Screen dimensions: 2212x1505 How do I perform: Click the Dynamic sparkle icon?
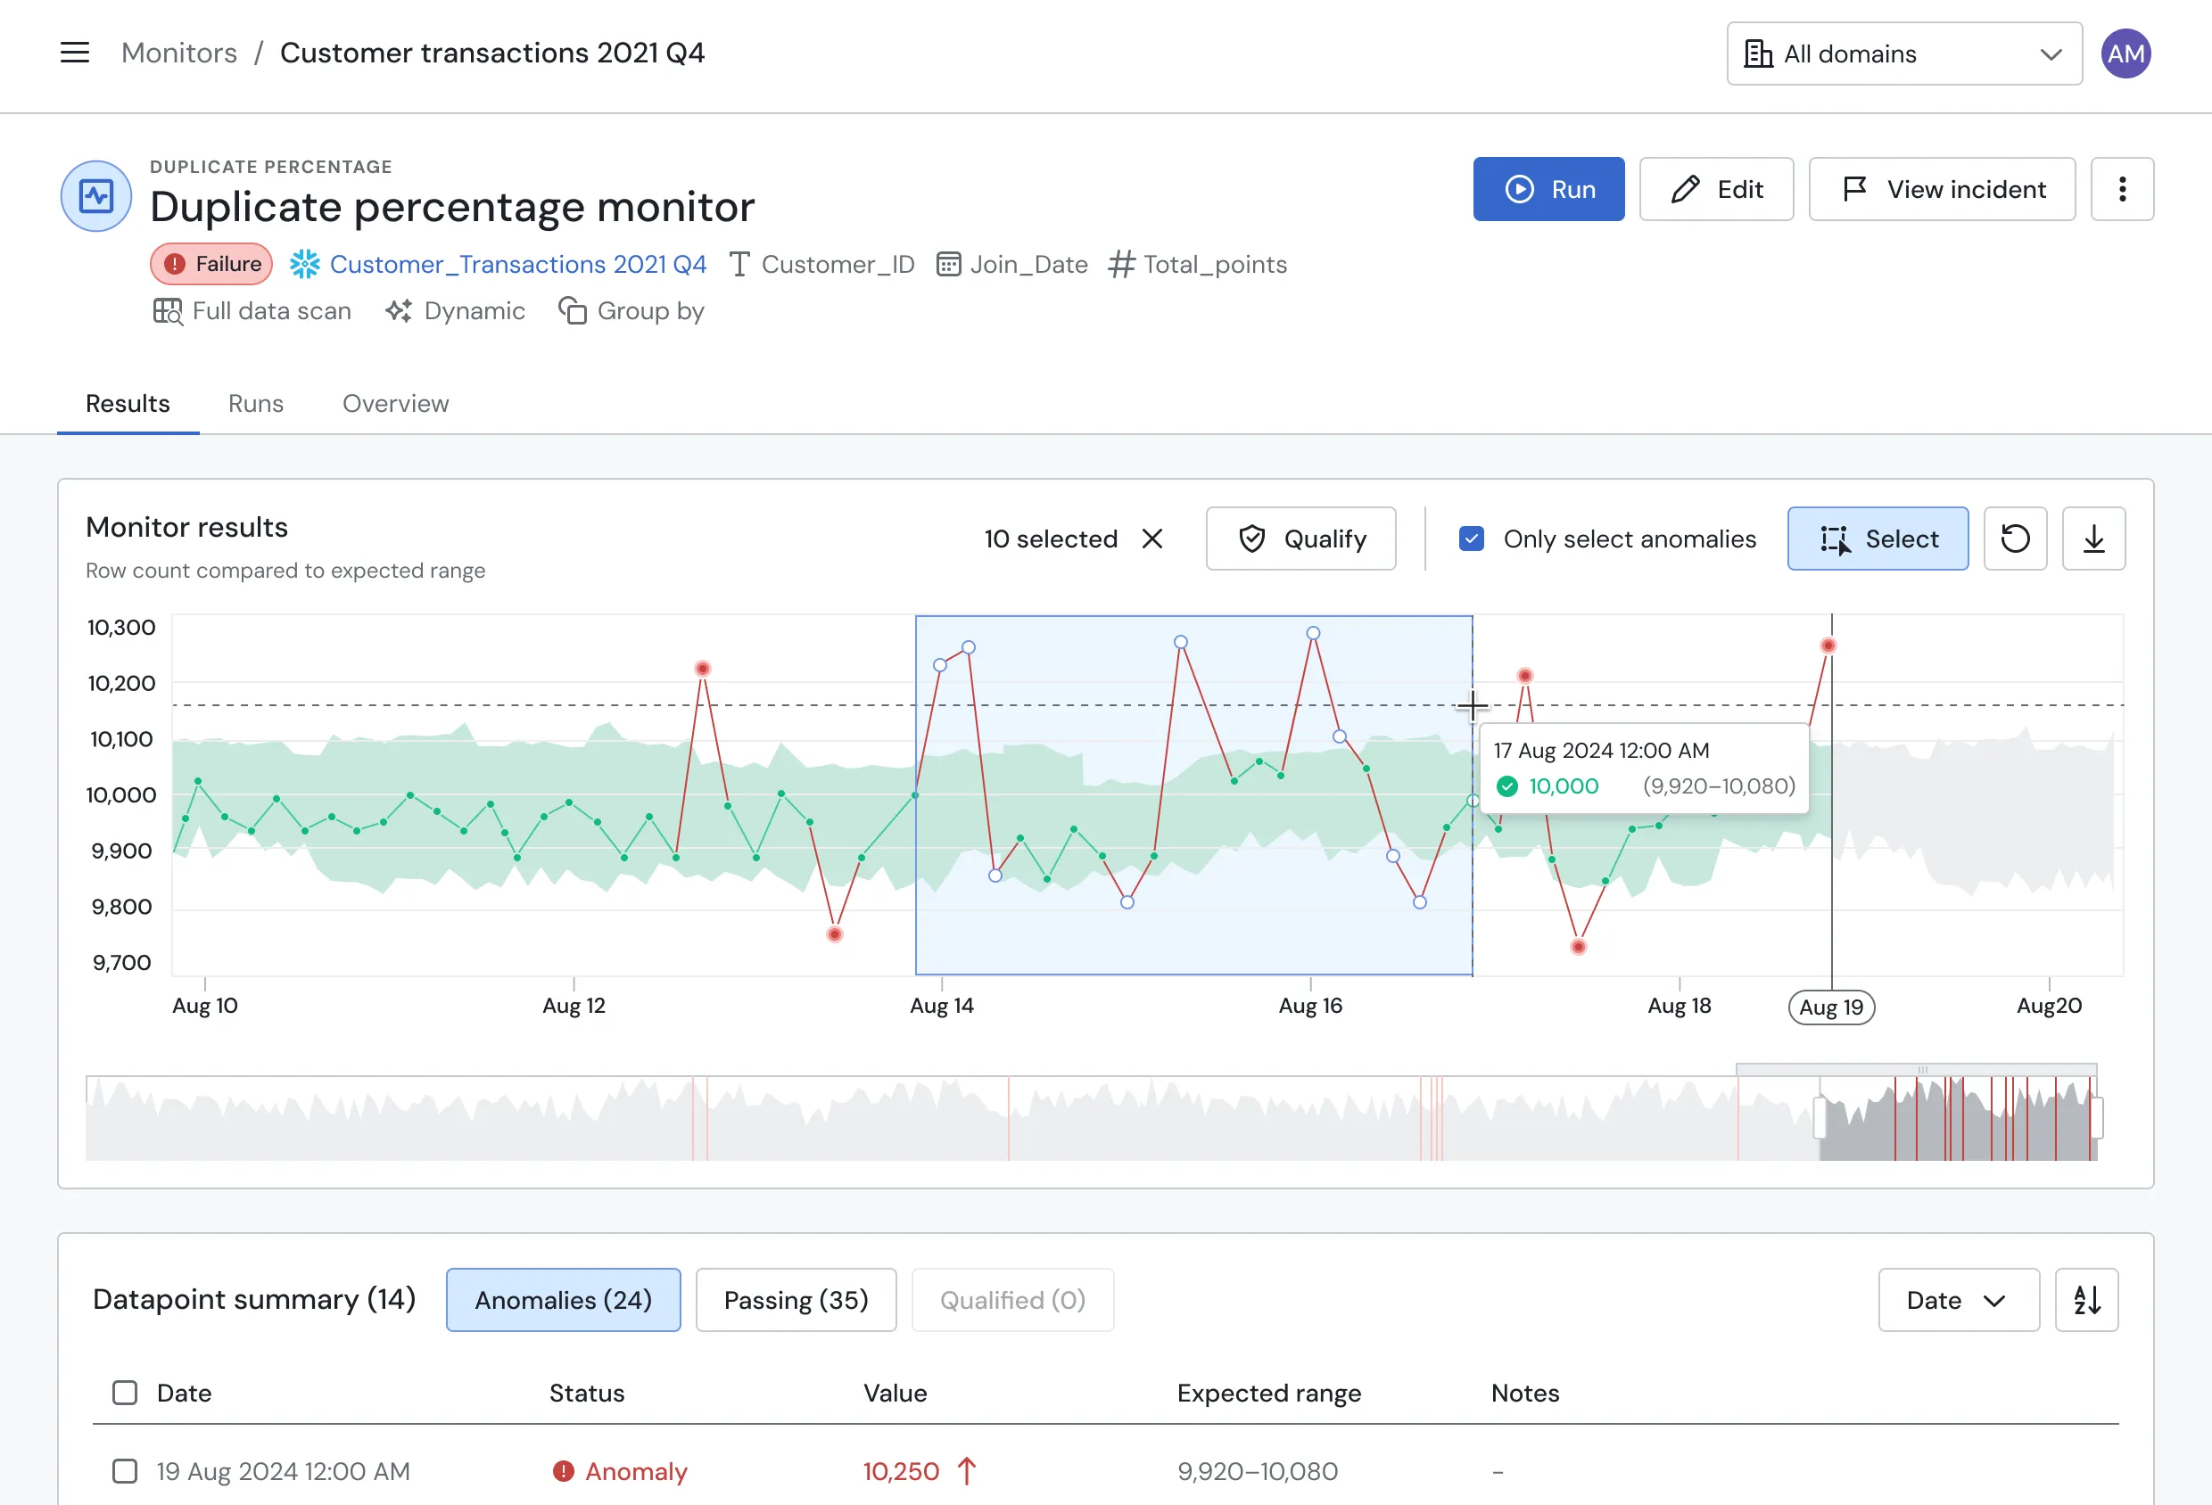click(x=399, y=311)
